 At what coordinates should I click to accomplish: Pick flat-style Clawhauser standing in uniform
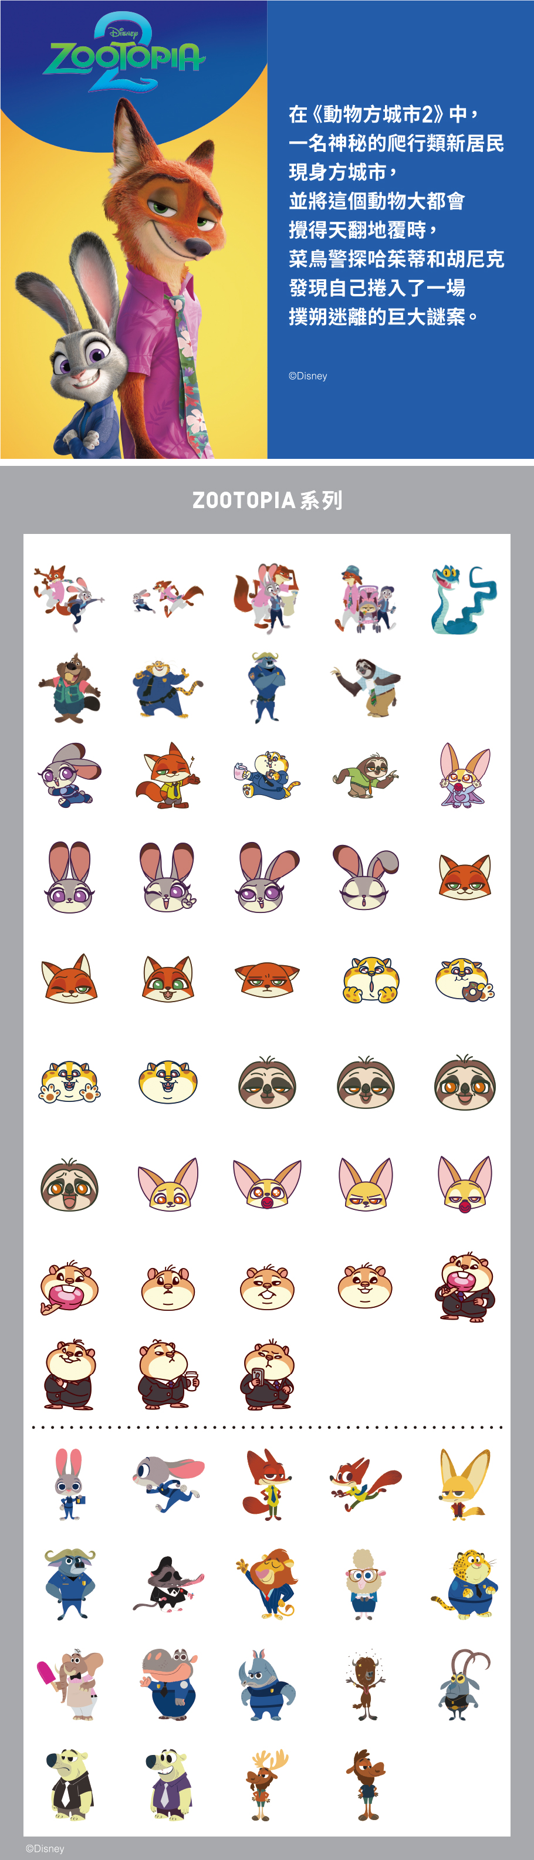pyautogui.click(x=465, y=1584)
